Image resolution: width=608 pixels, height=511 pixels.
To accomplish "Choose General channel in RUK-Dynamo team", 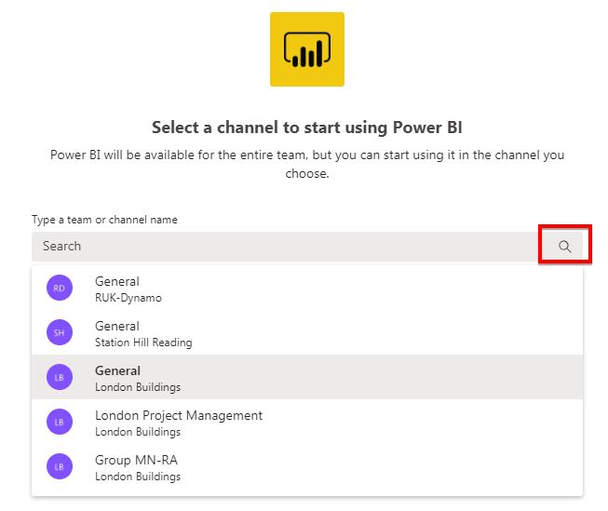I will click(x=307, y=289).
